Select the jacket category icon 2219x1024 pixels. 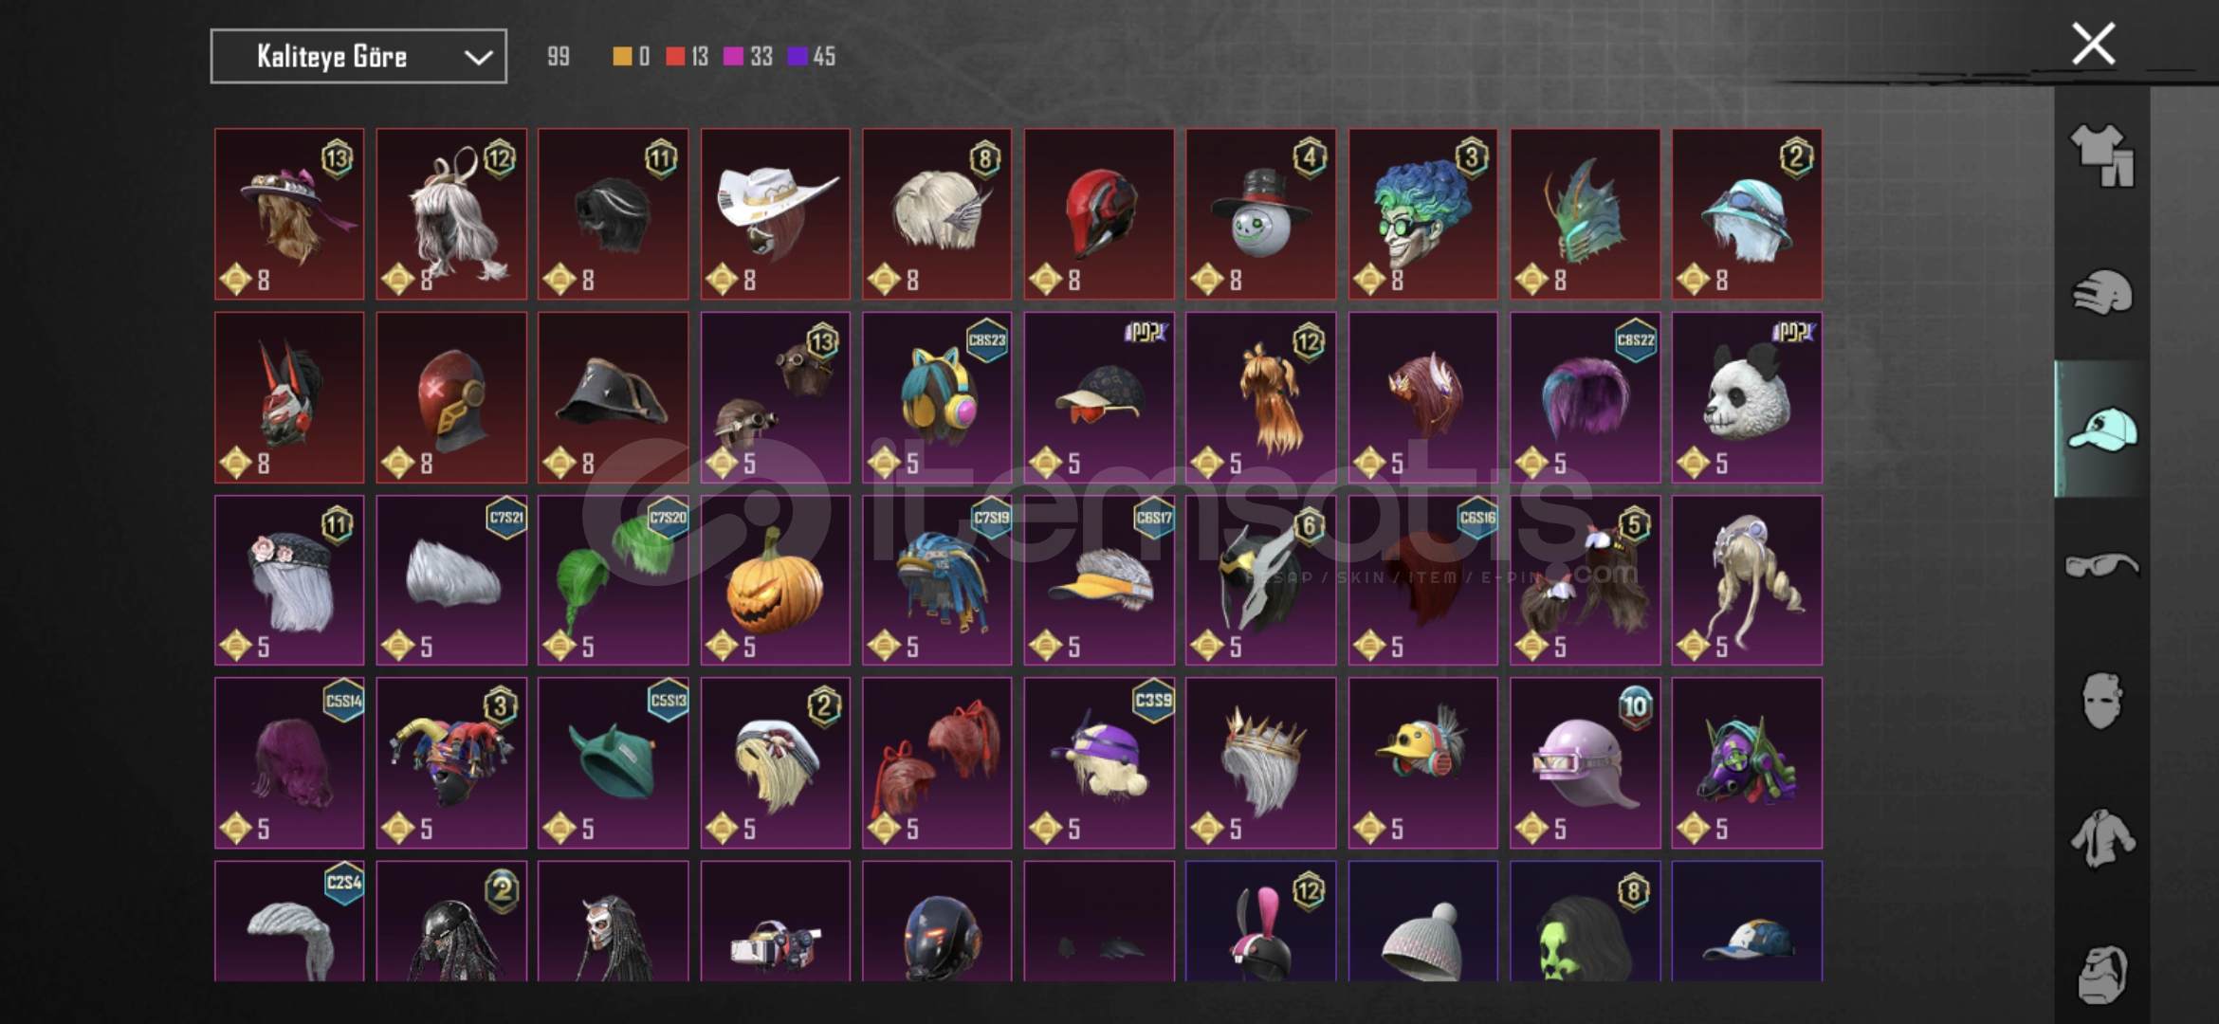[x=2101, y=838]
